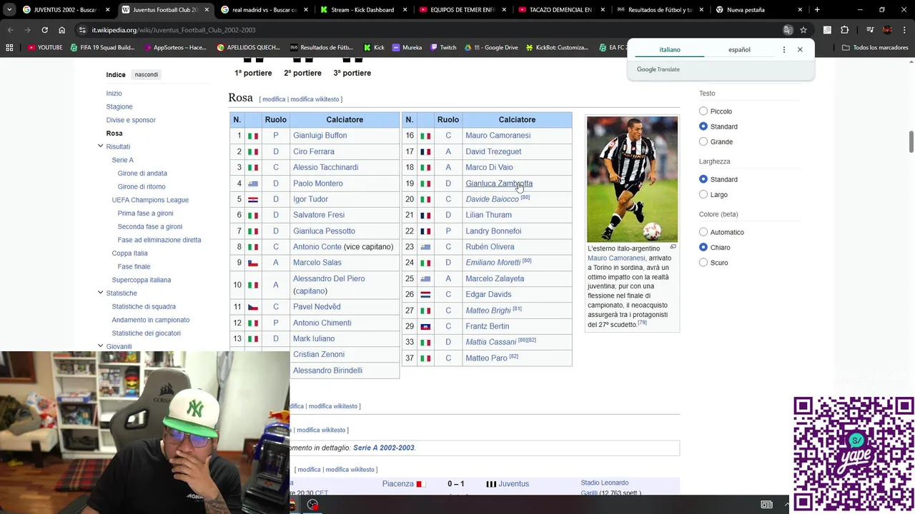This screenshot has height=514, width=915.
Task: Go to UEFA Champions League in index
Action: click(150, 200)
